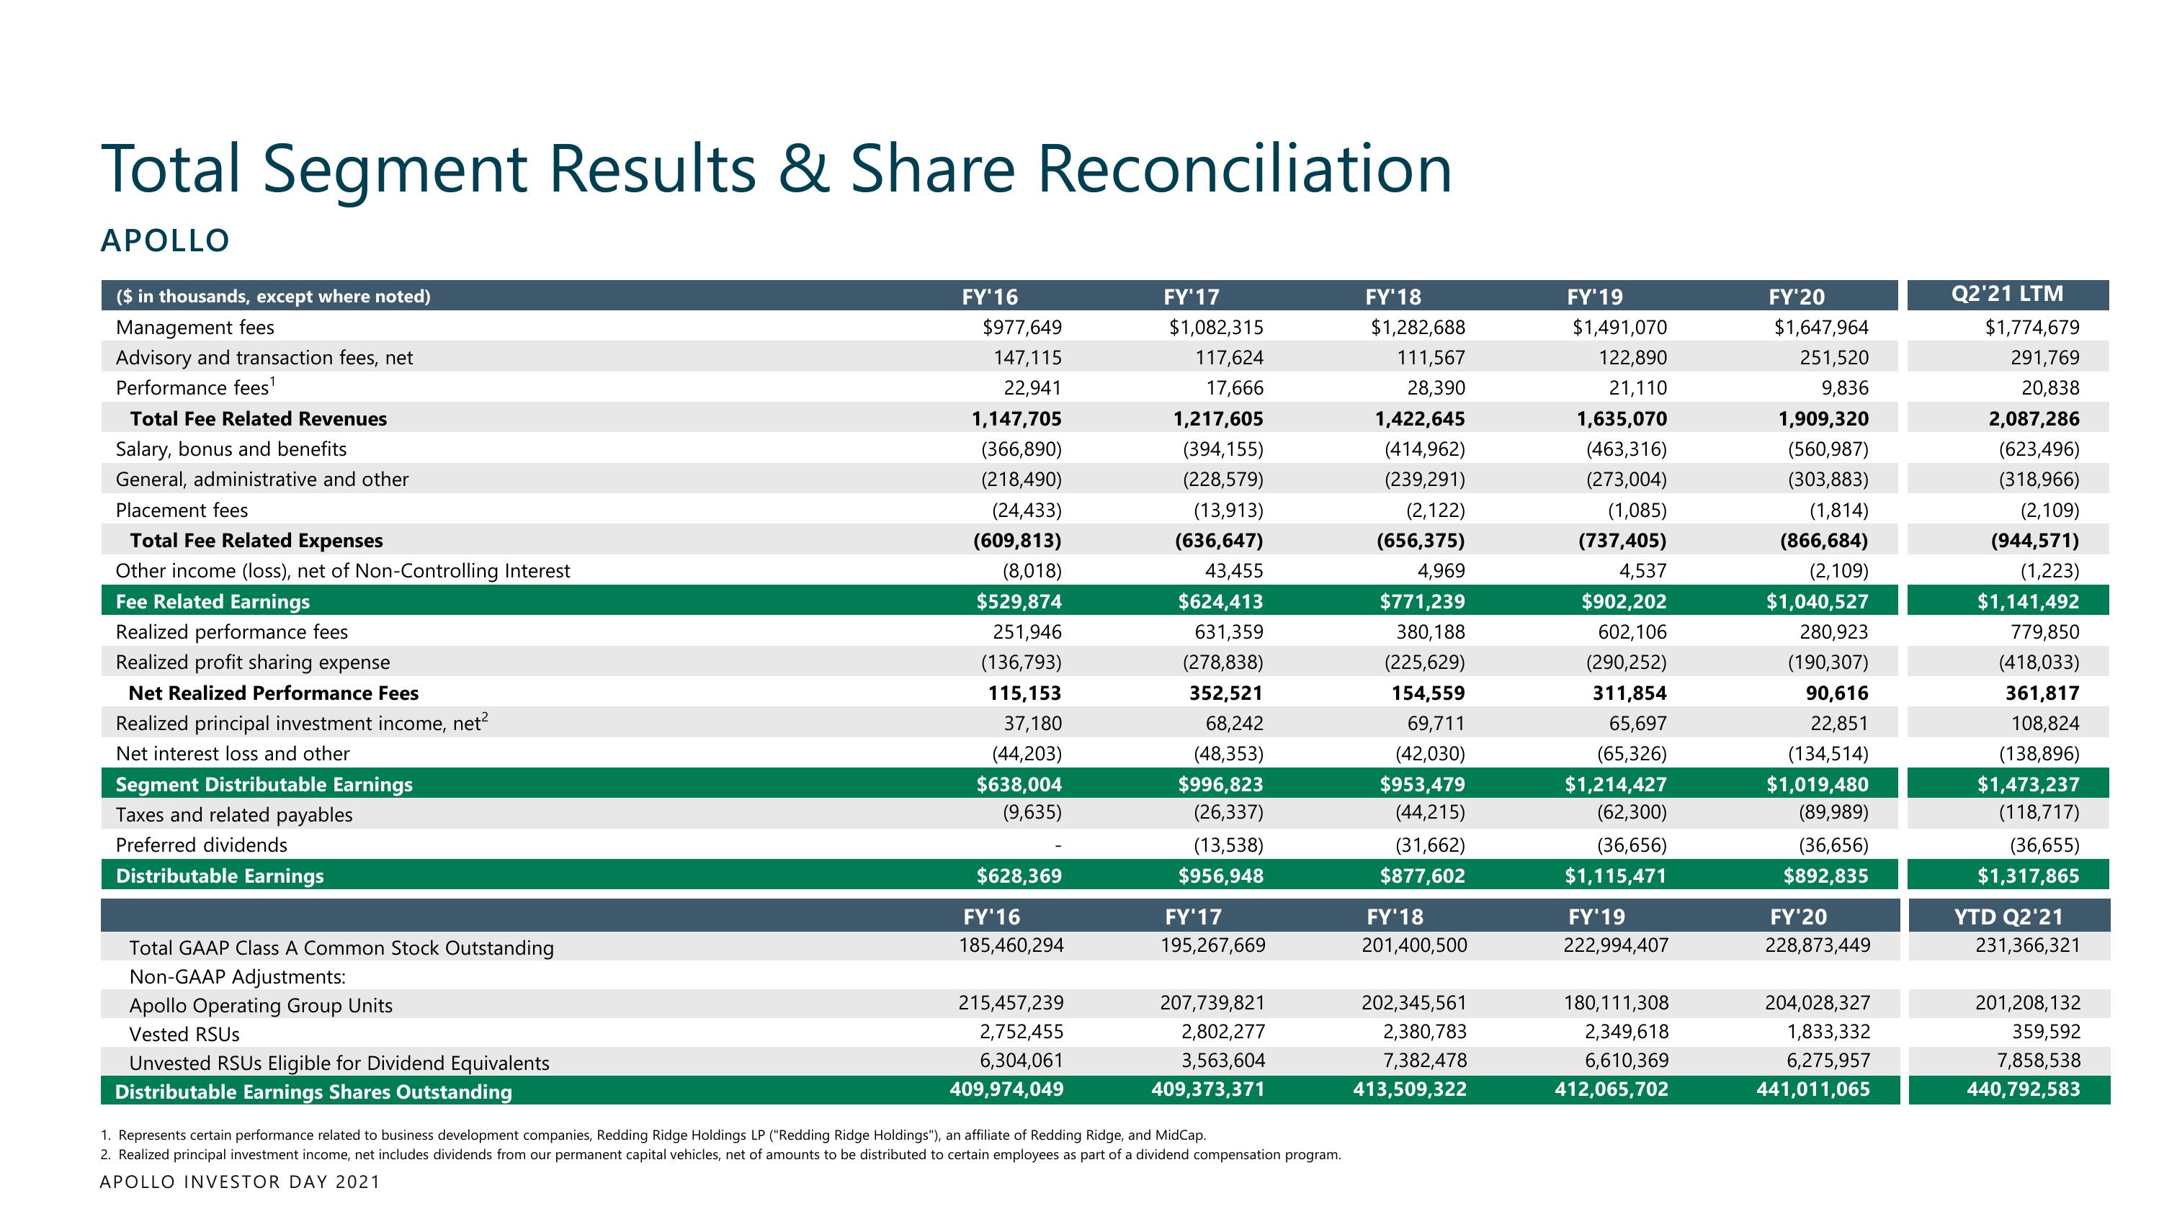The image size is (2177, 1224).
Task: Select Net Realized Performance Fees label
Action: click(273, 693)
